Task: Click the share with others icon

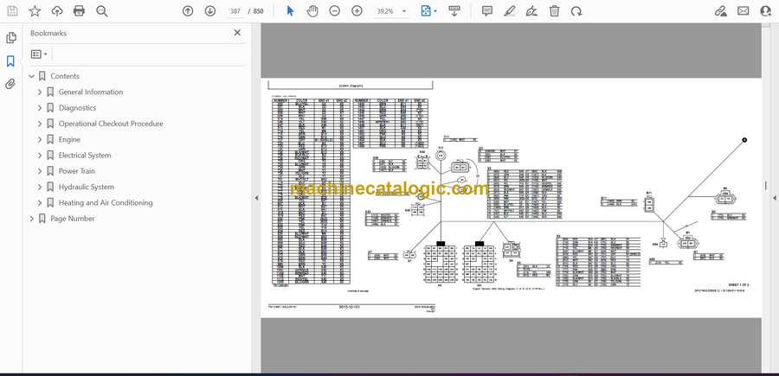Action: [766, 11]
